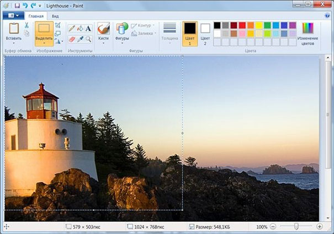Click the Вставить paste button
334x234 pixels.
(x=13, y=32)
